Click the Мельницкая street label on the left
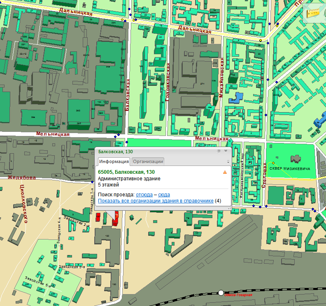This screenshot has height=306, width=326. click(53, 134)
